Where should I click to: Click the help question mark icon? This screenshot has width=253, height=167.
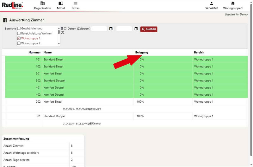tap(62, 32)
